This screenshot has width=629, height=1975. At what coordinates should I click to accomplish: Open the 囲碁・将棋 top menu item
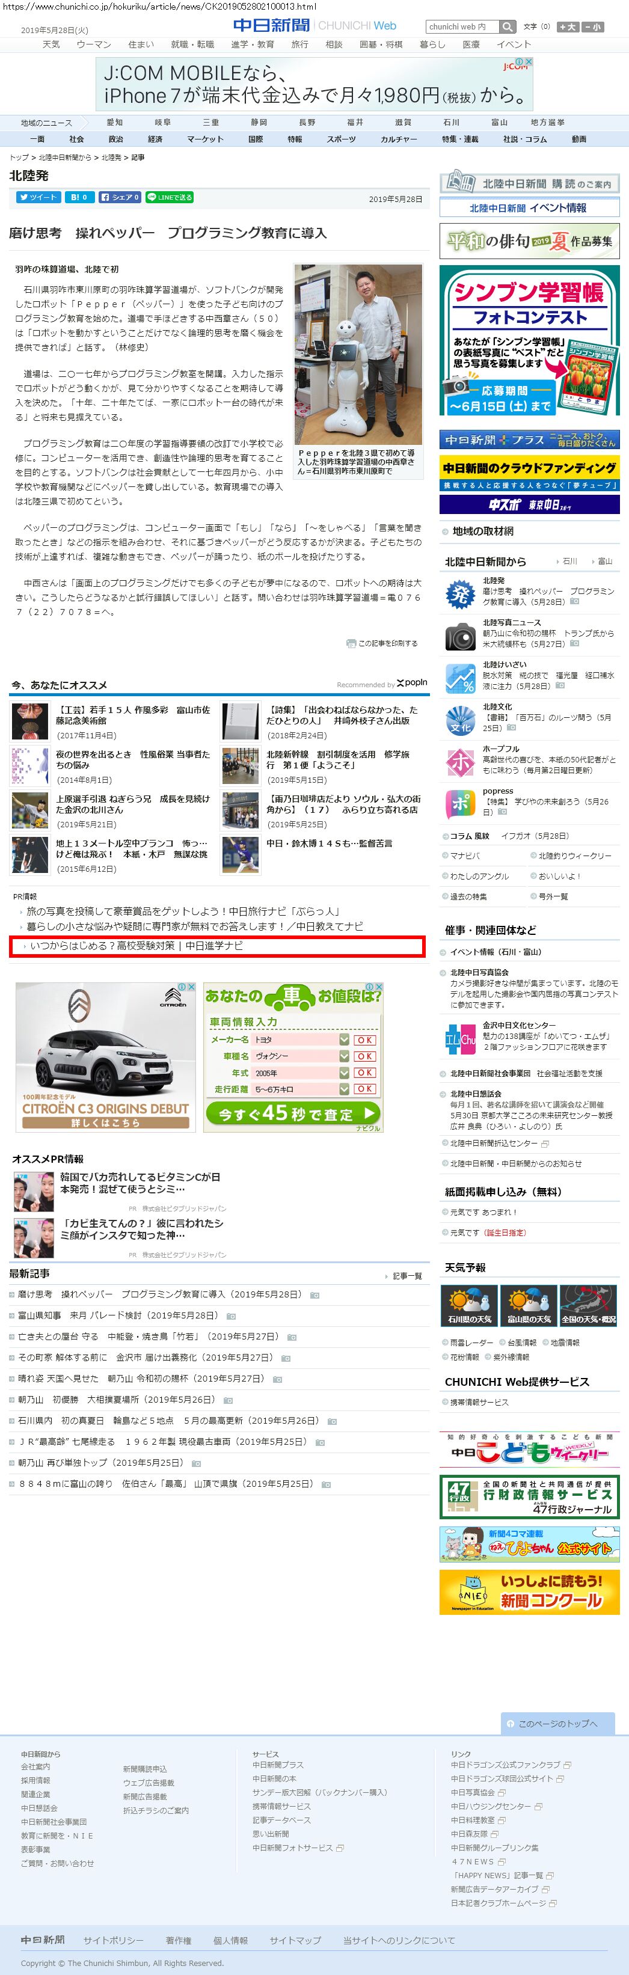[x=381, y=44]
